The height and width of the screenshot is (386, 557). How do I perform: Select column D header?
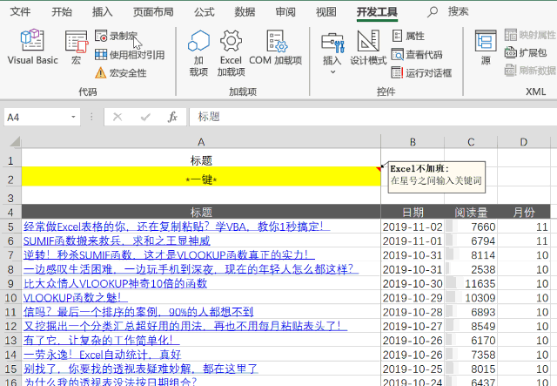coord(524,142)
